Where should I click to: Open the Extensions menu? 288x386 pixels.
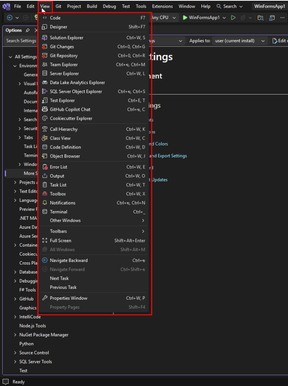pos(162,6)
